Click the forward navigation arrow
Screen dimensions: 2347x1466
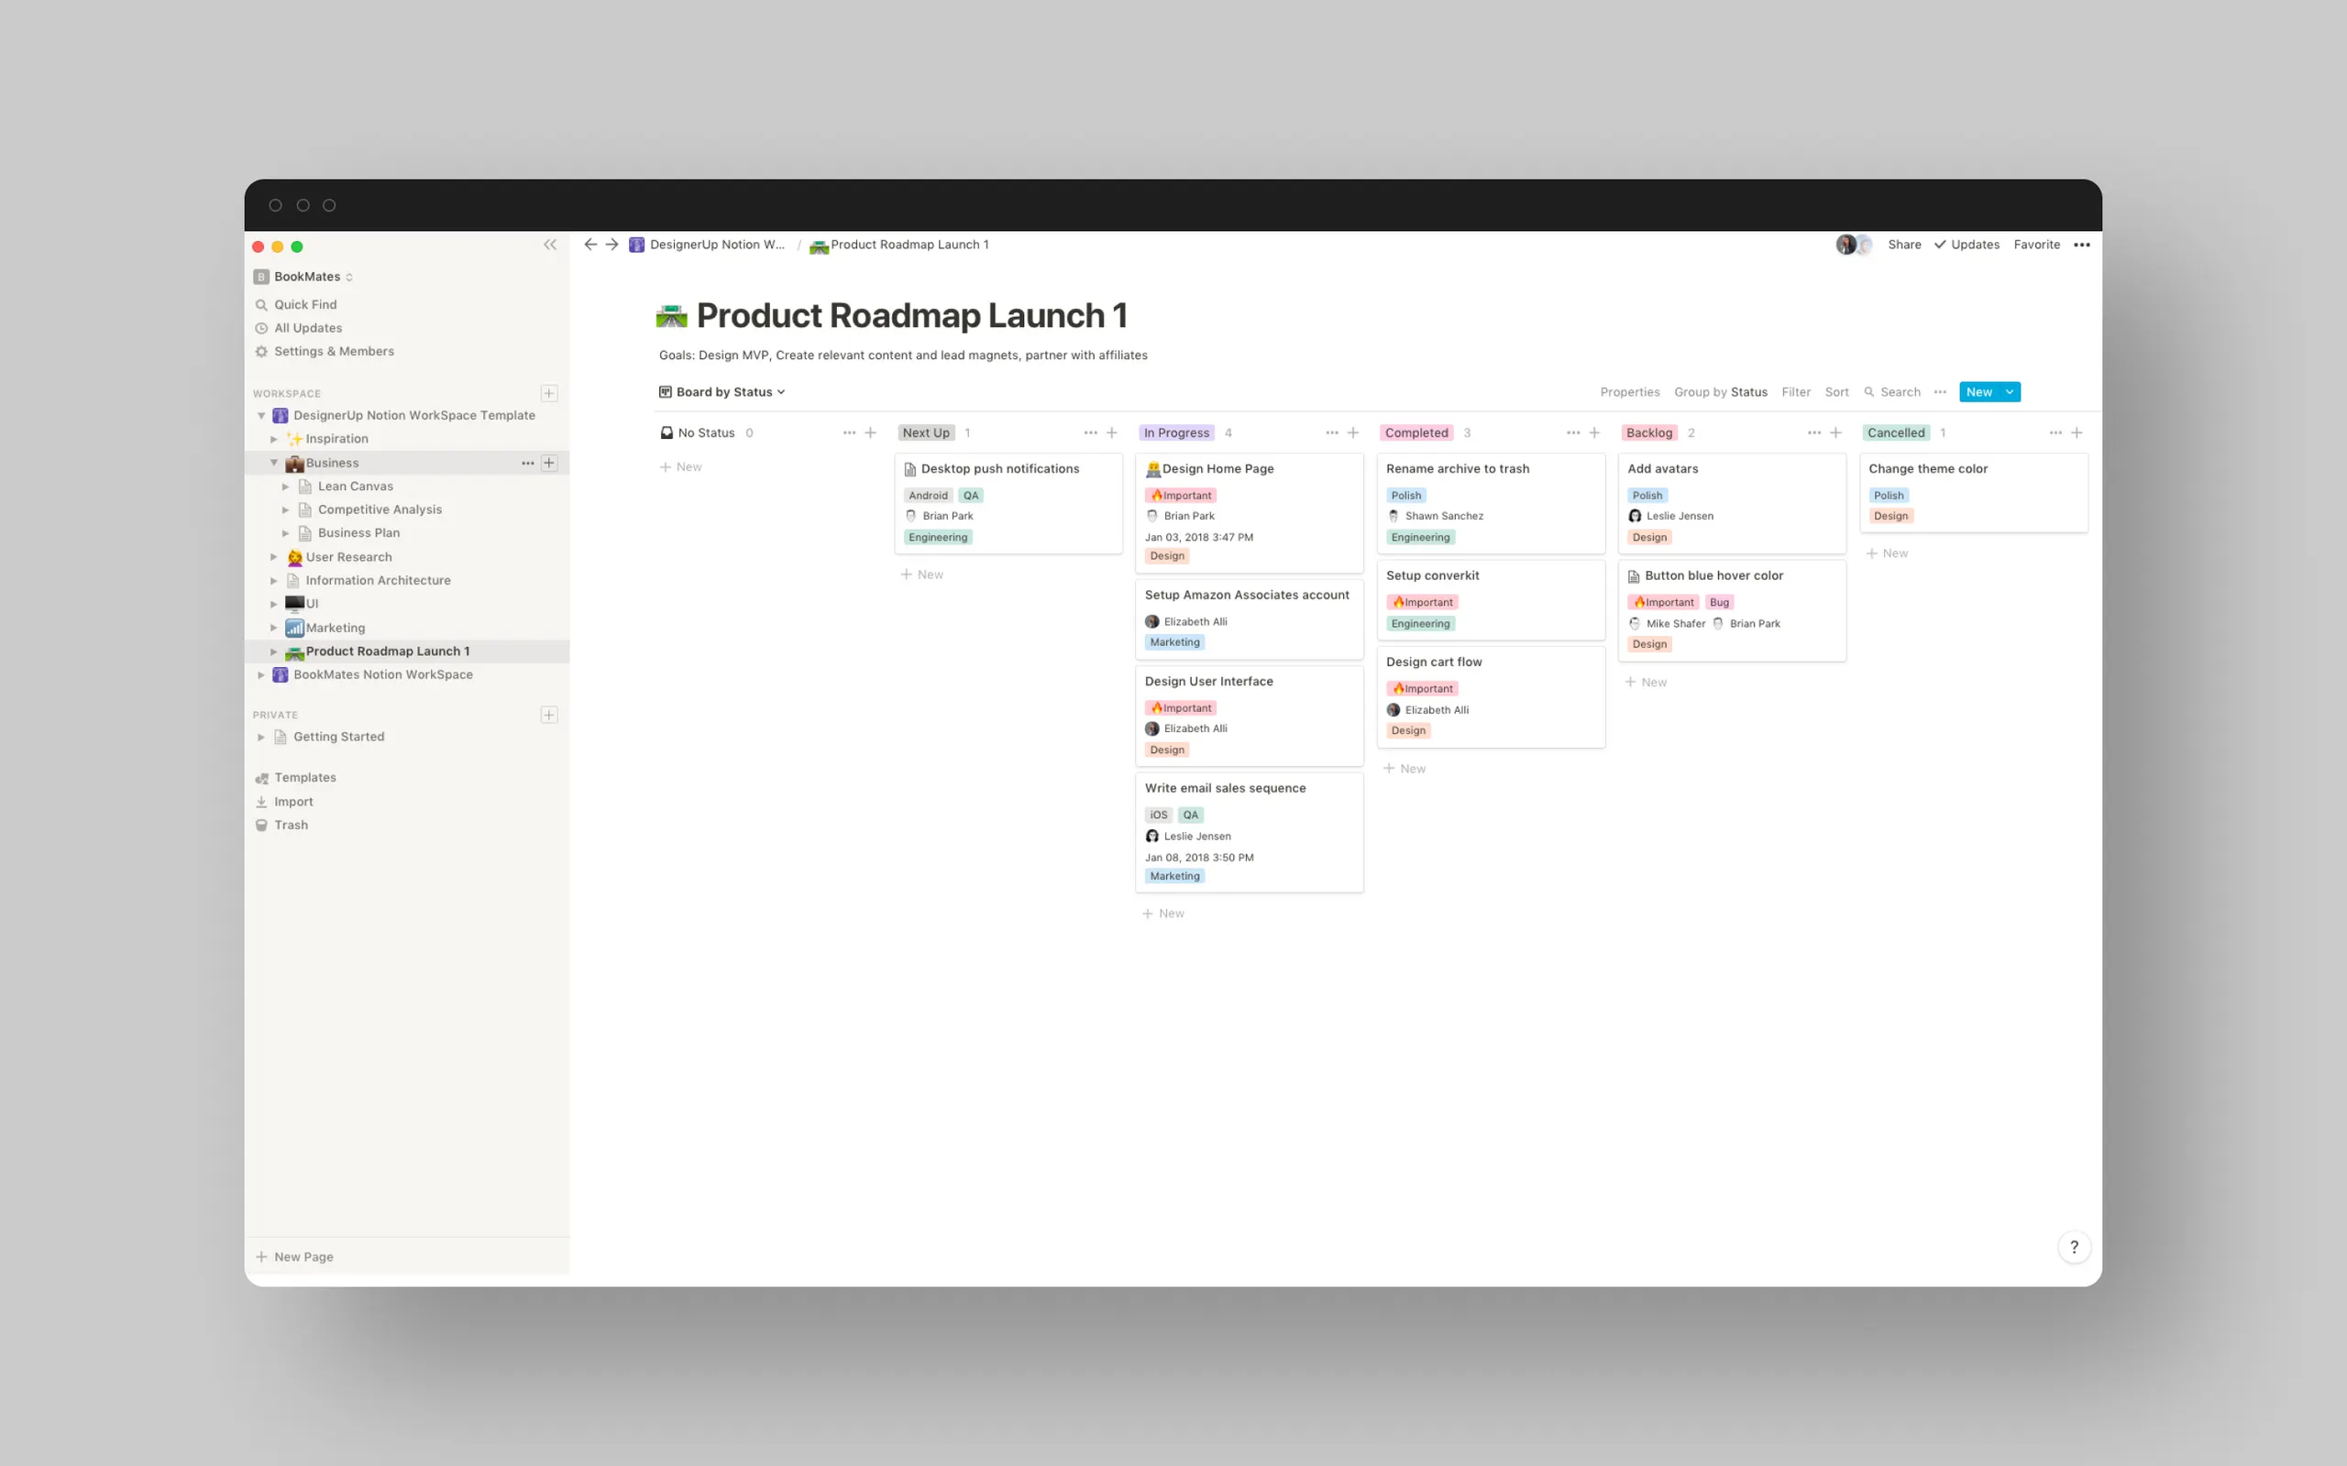point(612,245)
